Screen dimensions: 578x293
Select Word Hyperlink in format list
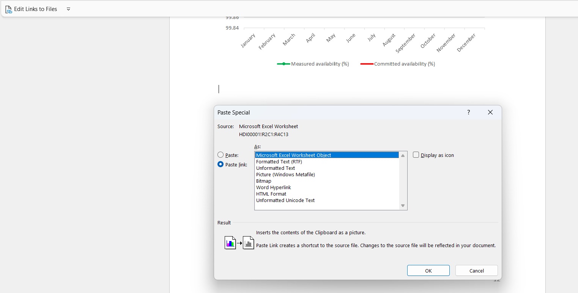(274, 187)
